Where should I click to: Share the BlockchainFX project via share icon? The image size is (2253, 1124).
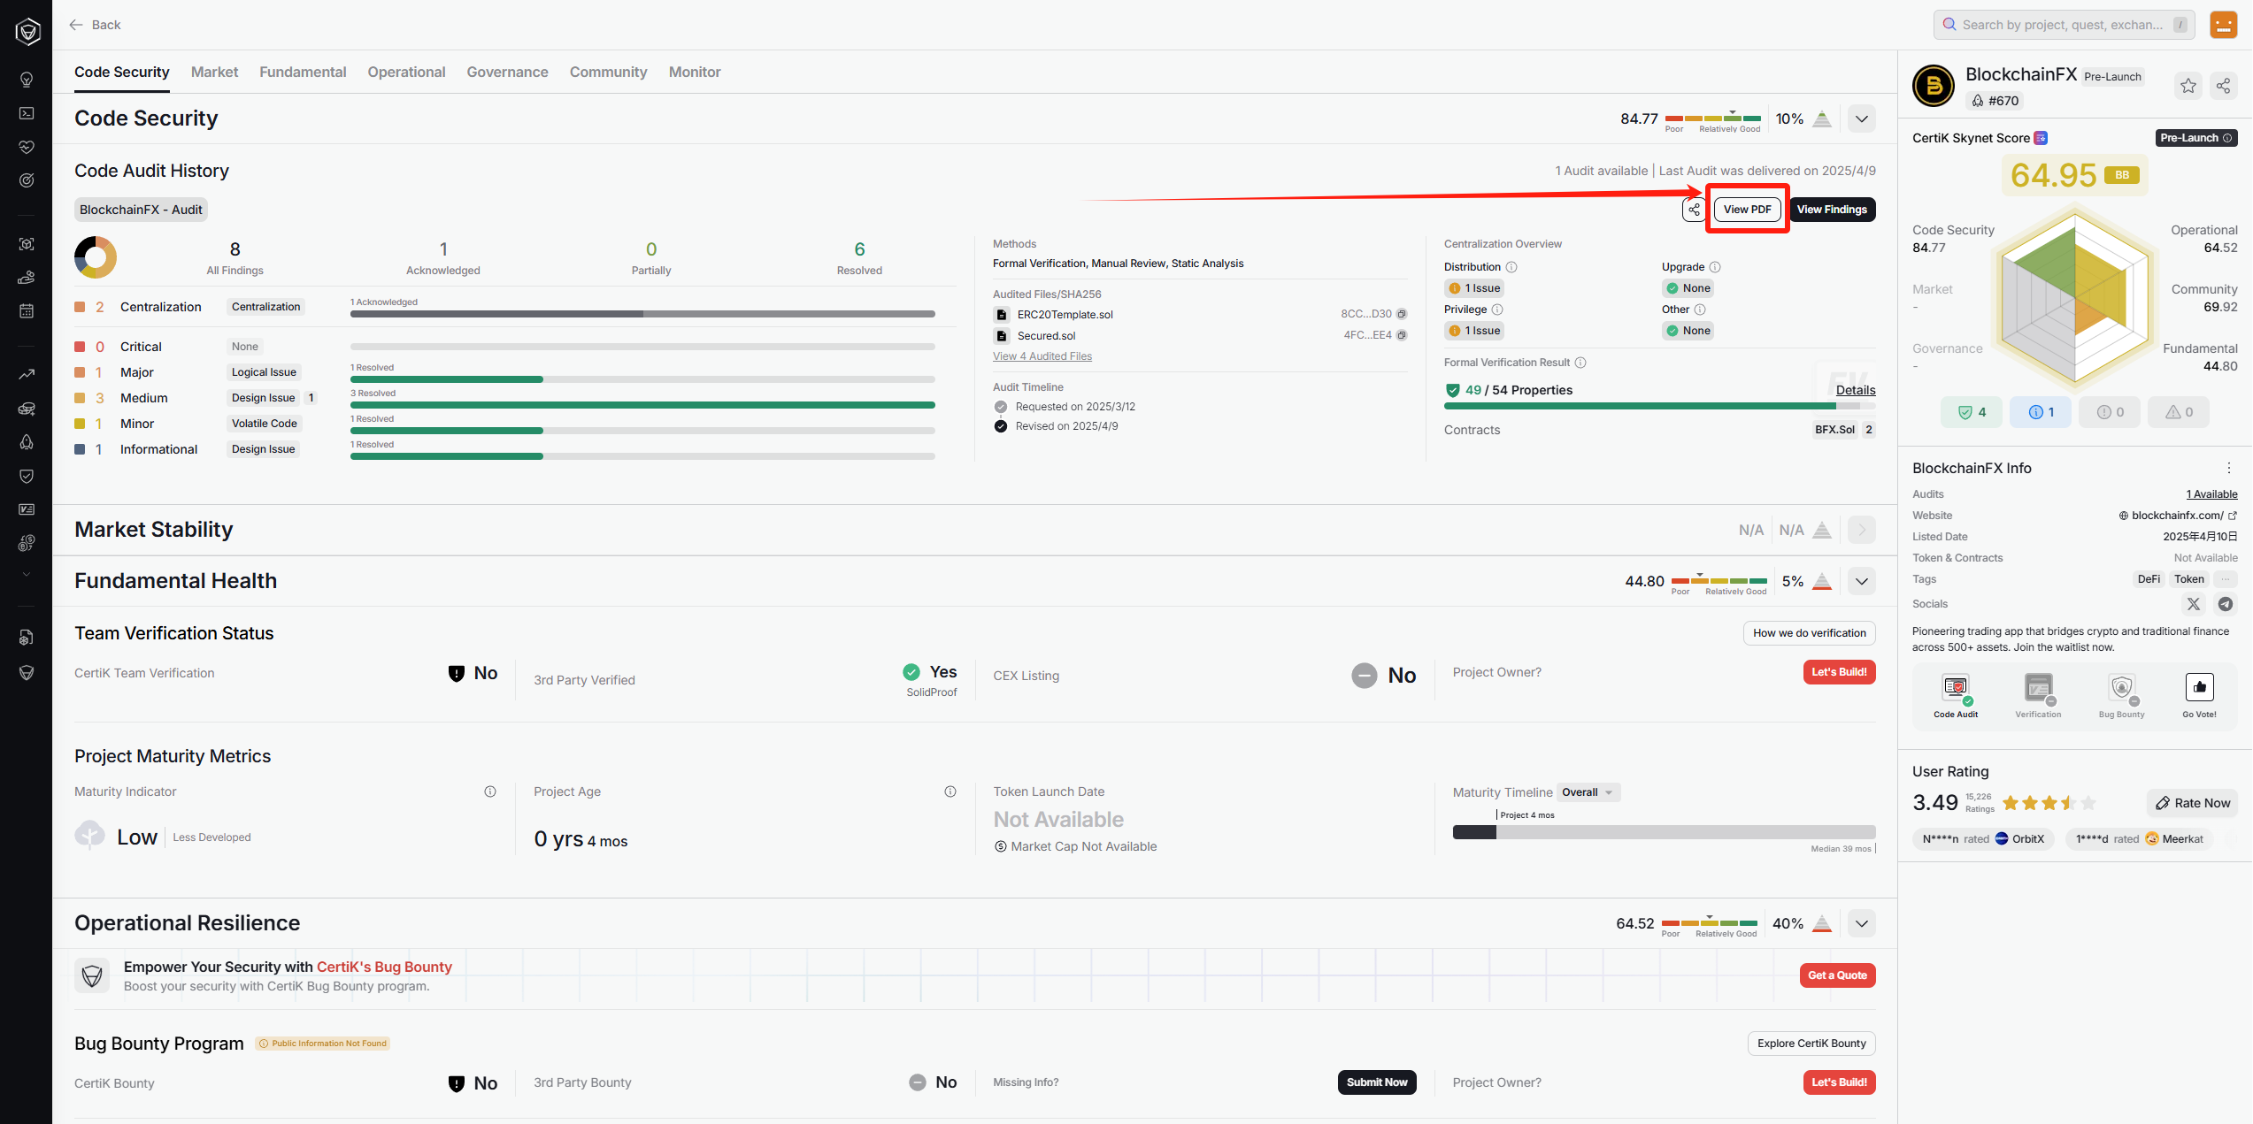(x=2223, y=86)
